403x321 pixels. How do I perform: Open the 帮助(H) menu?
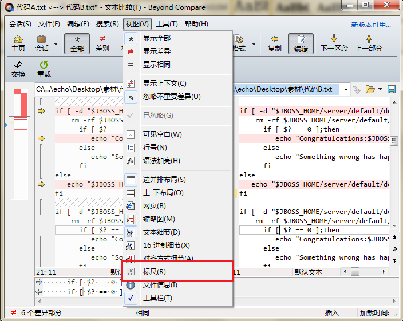[x=196, y=24]
